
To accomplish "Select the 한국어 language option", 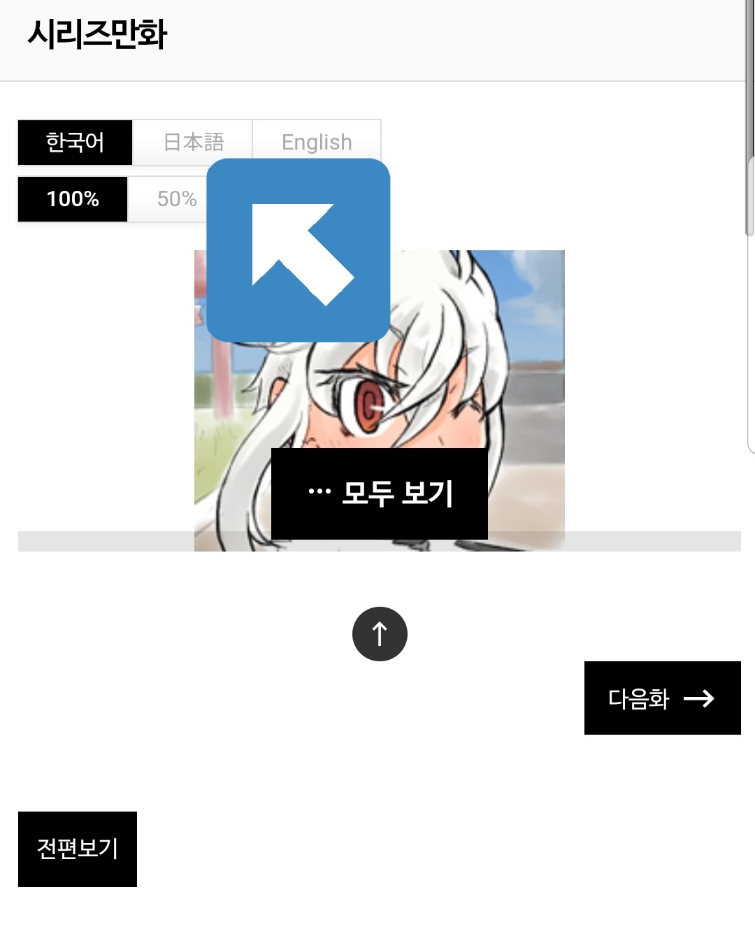I will click(x=75, y=143).
